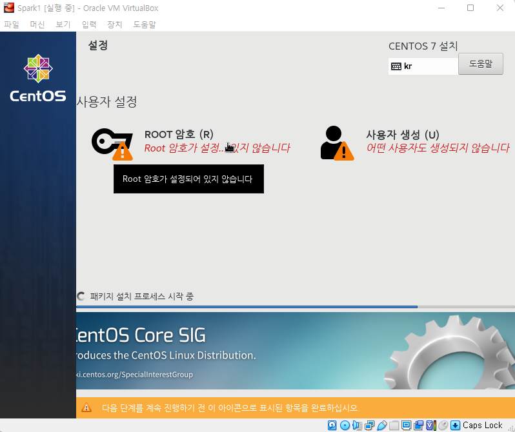Image resolution: width=515 pixels, height=432 pixels.
Task: Click the display status icon
Action: click(407, 426)
